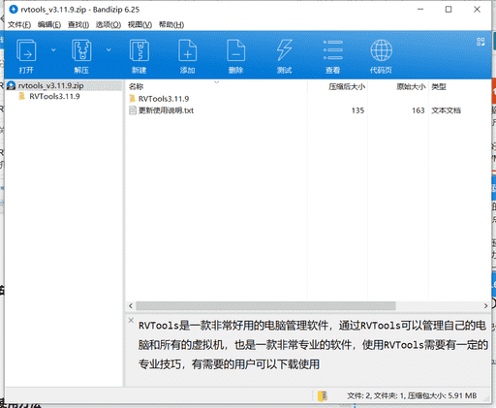Click the Bandizip app icon in title bar

tap(14, 10)
